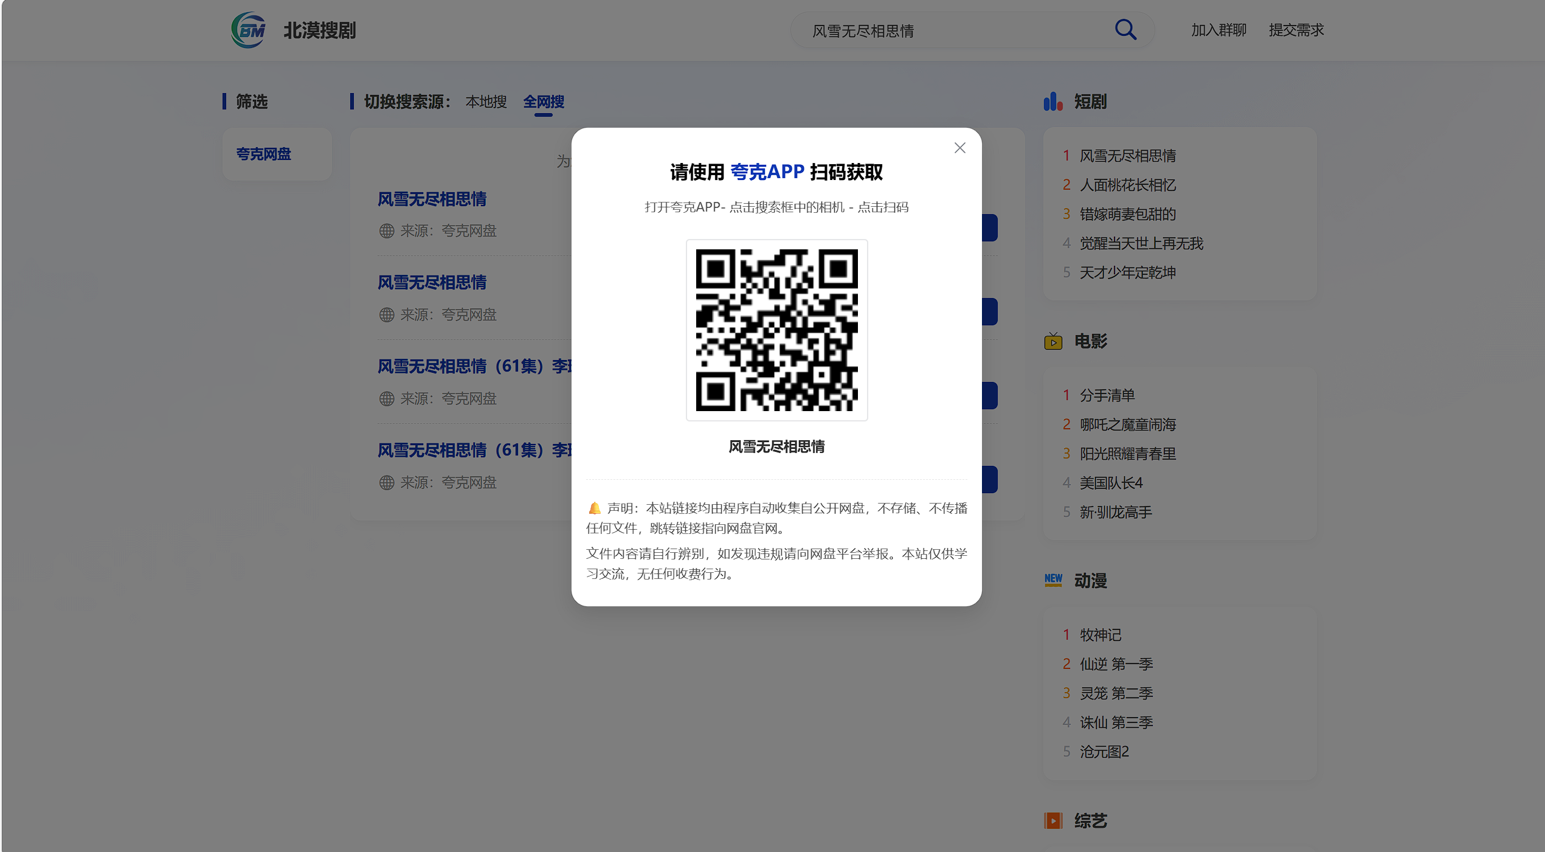Click globe icon of fourth result source

point(387,483)
